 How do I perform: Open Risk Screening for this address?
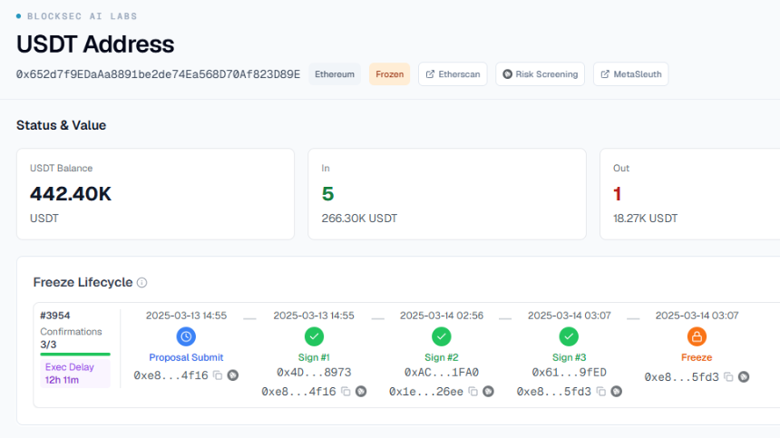point(540,74)
